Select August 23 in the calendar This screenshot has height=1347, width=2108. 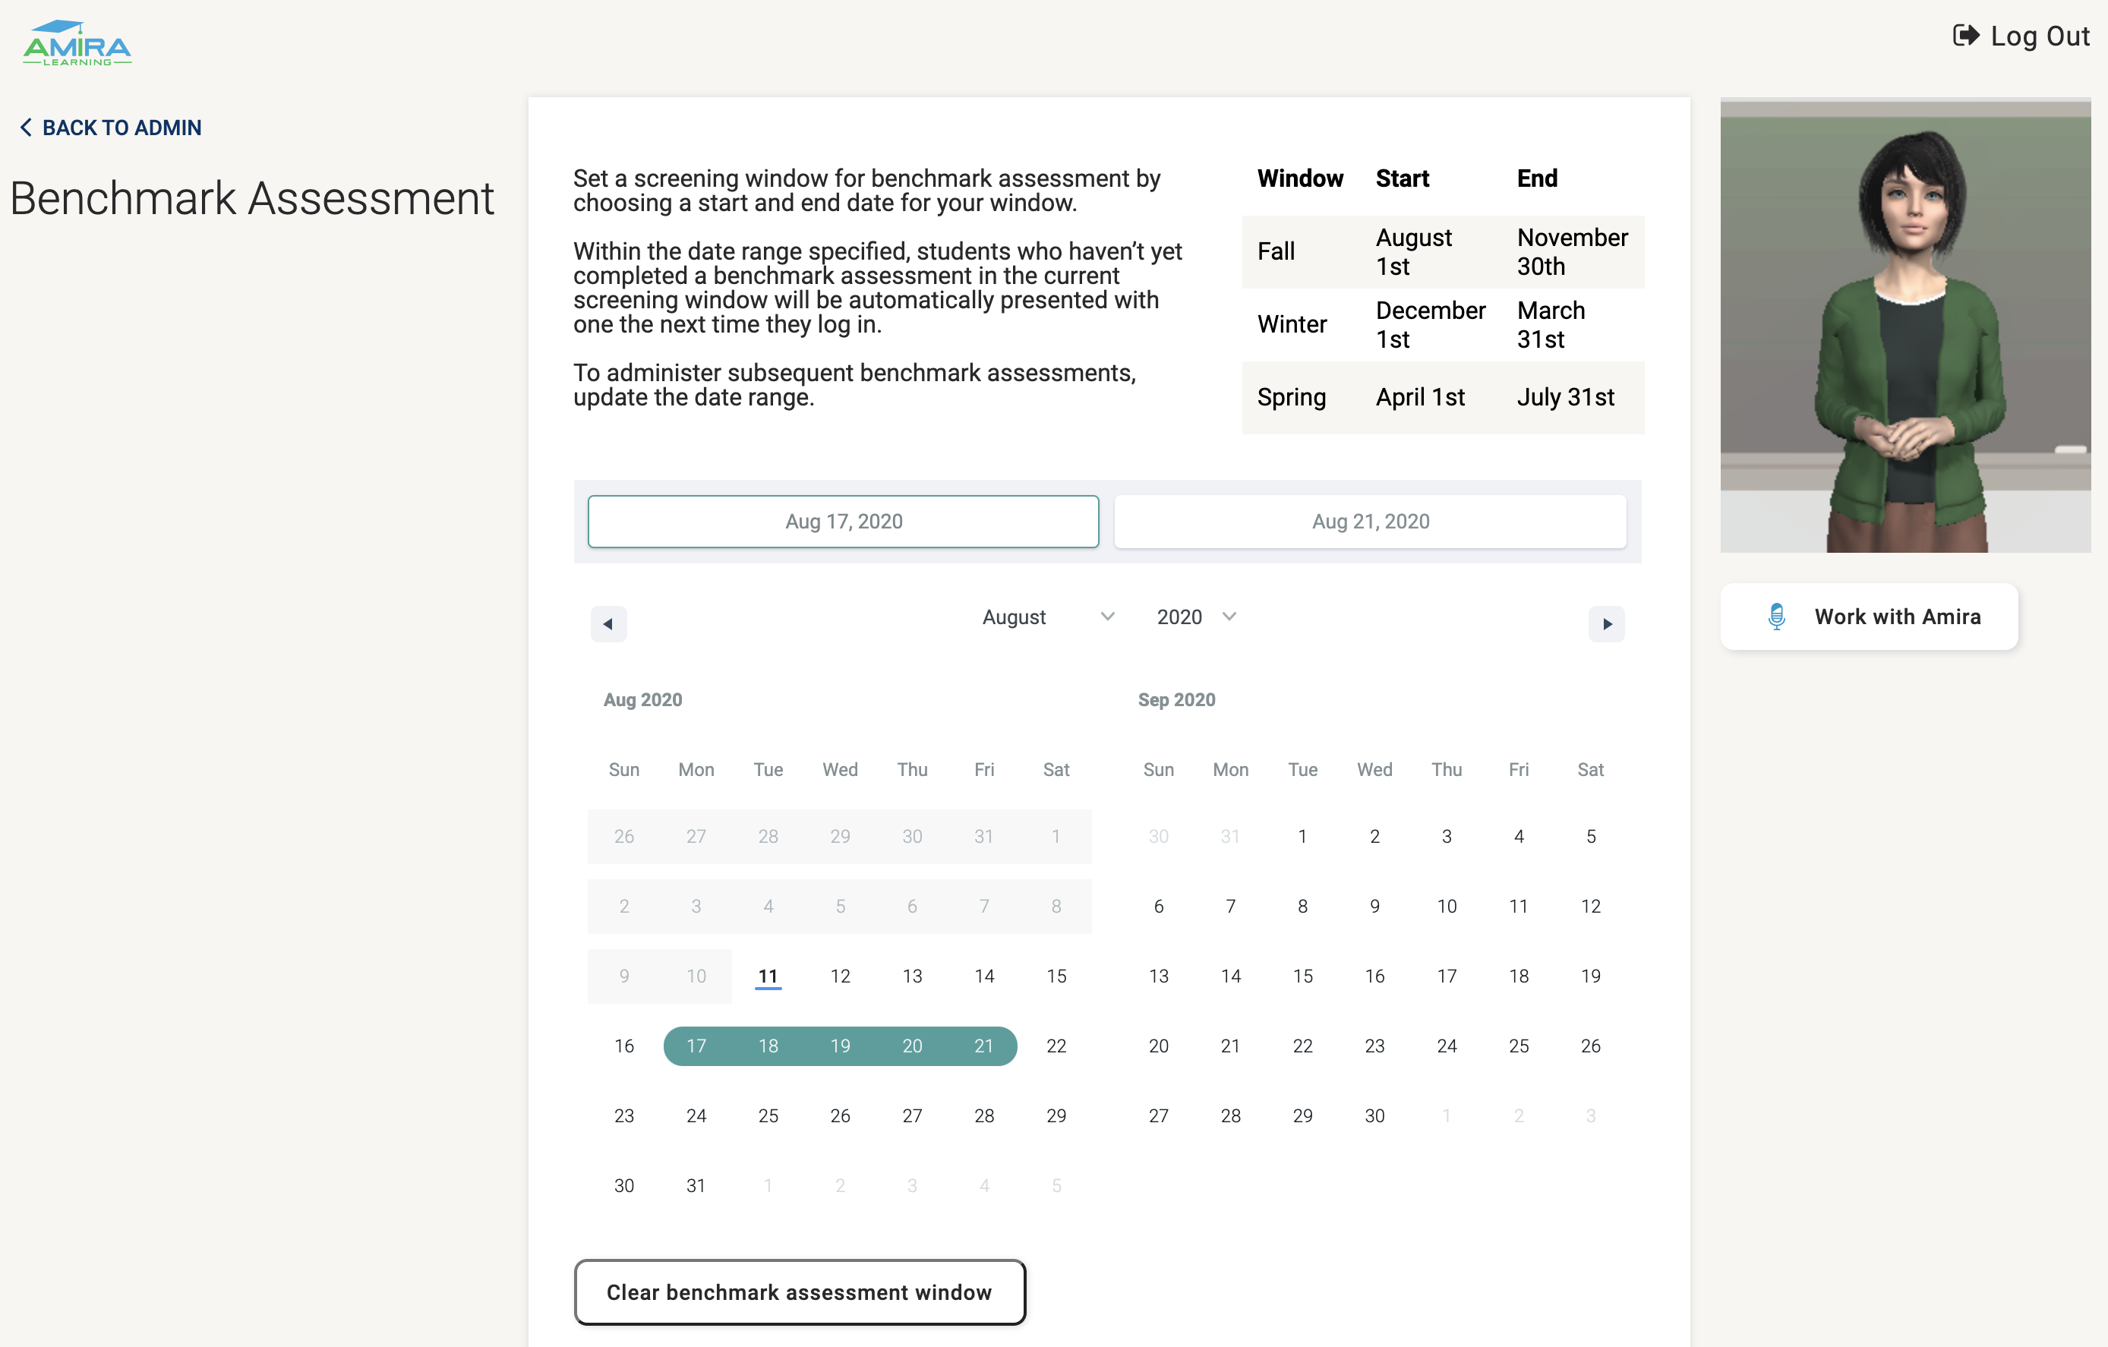point(624,1116)
